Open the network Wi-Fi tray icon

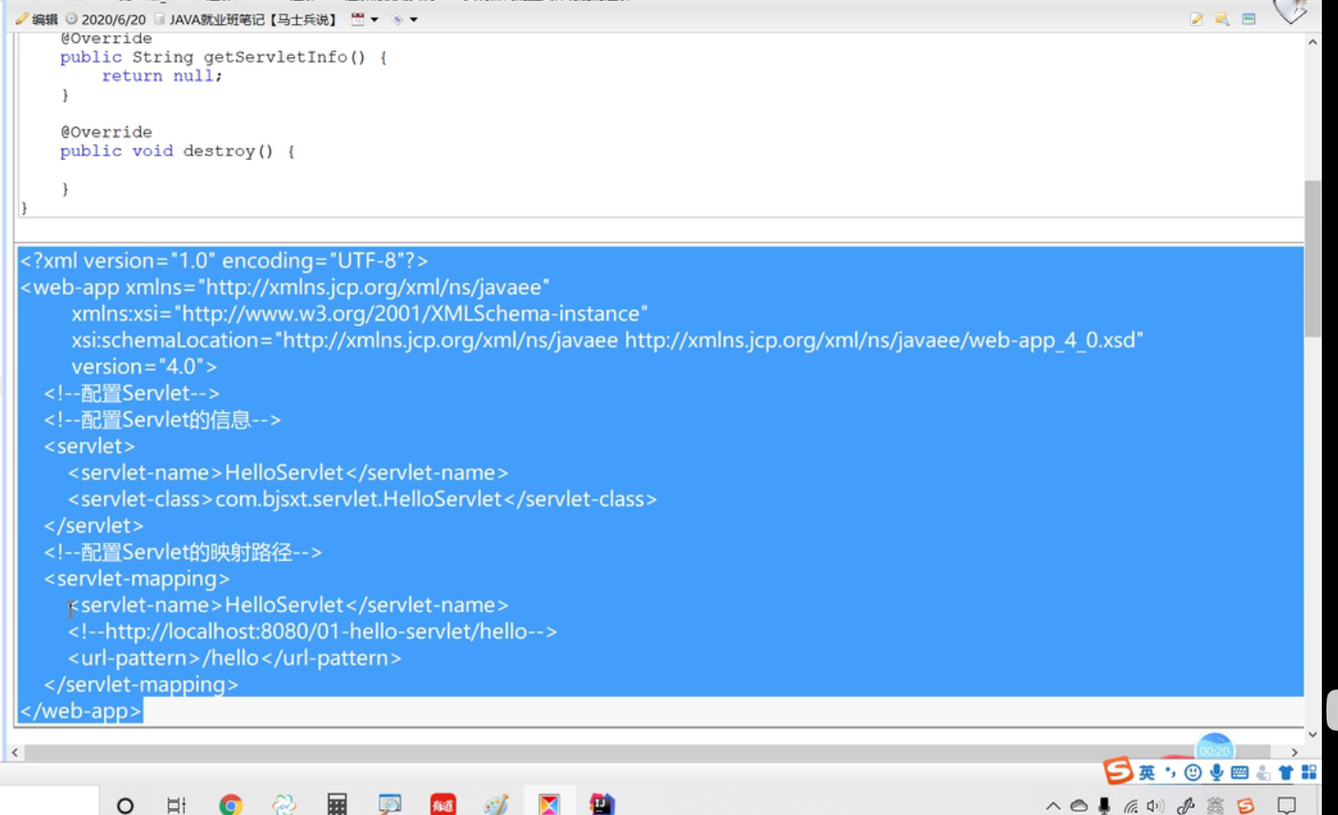click(1130, 805)
